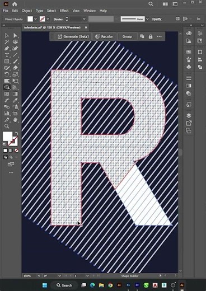206x291 pixels.
Task: Open stroke color dropdown arrow
Action: click(48, 19)
